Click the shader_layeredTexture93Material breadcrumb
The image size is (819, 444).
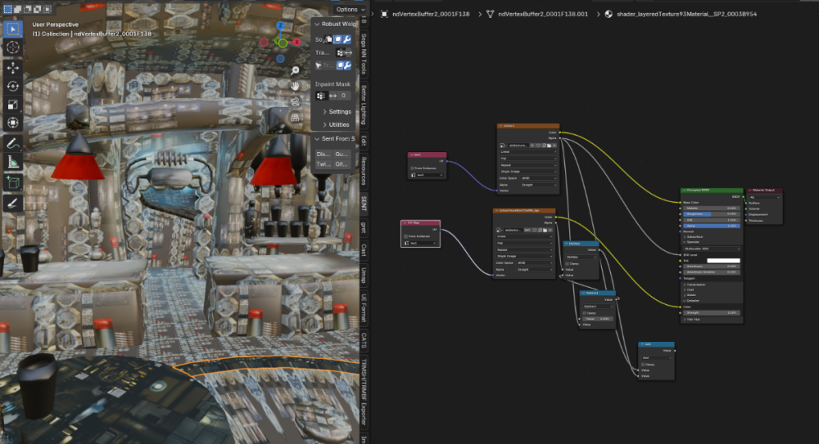pos(681,14)
